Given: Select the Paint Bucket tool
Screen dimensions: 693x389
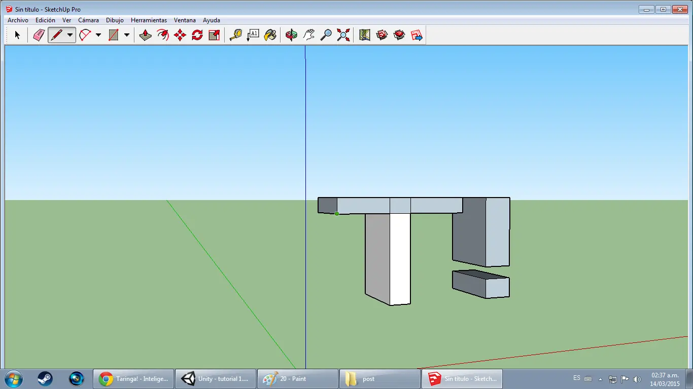Looking at the screenshot, I should pyautogui.click(x=270, y=35).
